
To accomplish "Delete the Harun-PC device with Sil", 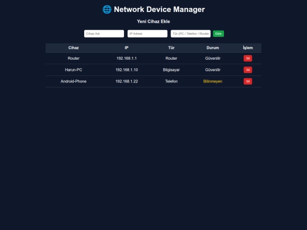I will pyautogui.click(x=248, y=70).
